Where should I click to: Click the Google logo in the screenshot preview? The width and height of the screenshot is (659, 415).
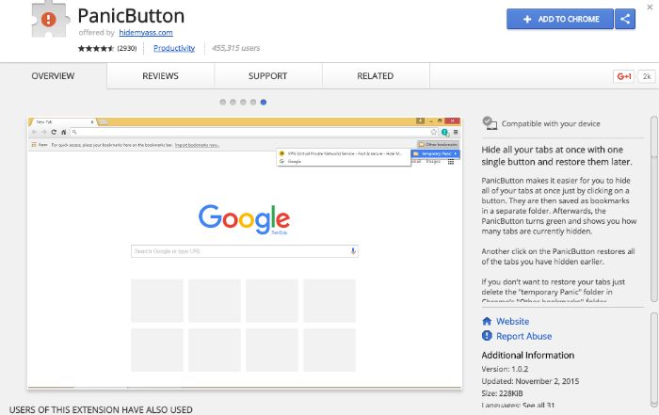[x=244, y=219]
